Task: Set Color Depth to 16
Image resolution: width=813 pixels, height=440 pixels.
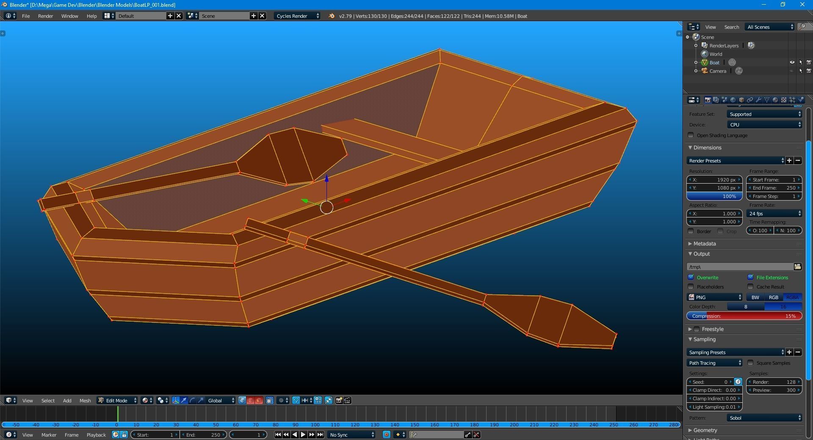Action: point(783,307)
